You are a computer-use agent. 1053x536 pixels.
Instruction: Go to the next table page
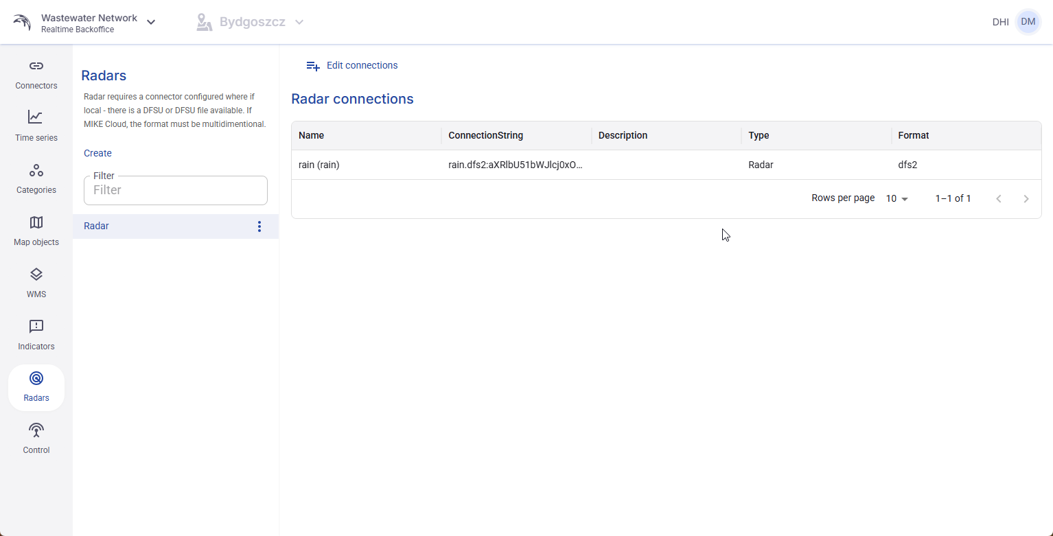pyautogui.click(x=1026, y=199)
